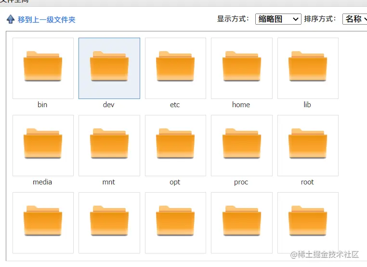Click the up-arrow icon beside 移到上一级文件夹
Screen dimensions: 367x267
coord(11,19)
